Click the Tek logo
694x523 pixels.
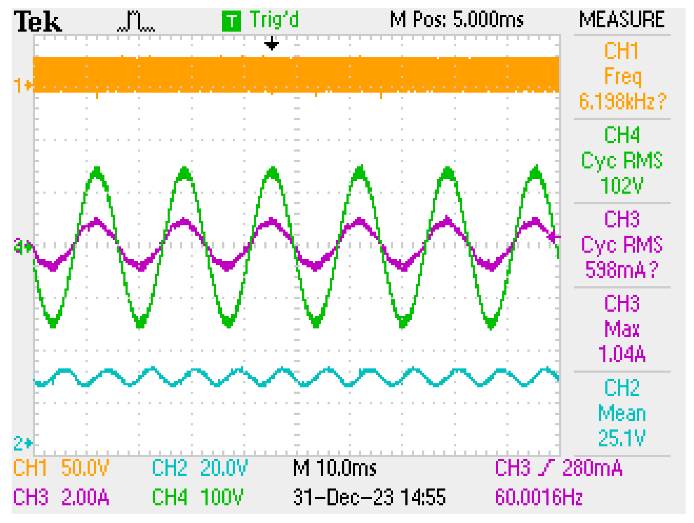38,22
